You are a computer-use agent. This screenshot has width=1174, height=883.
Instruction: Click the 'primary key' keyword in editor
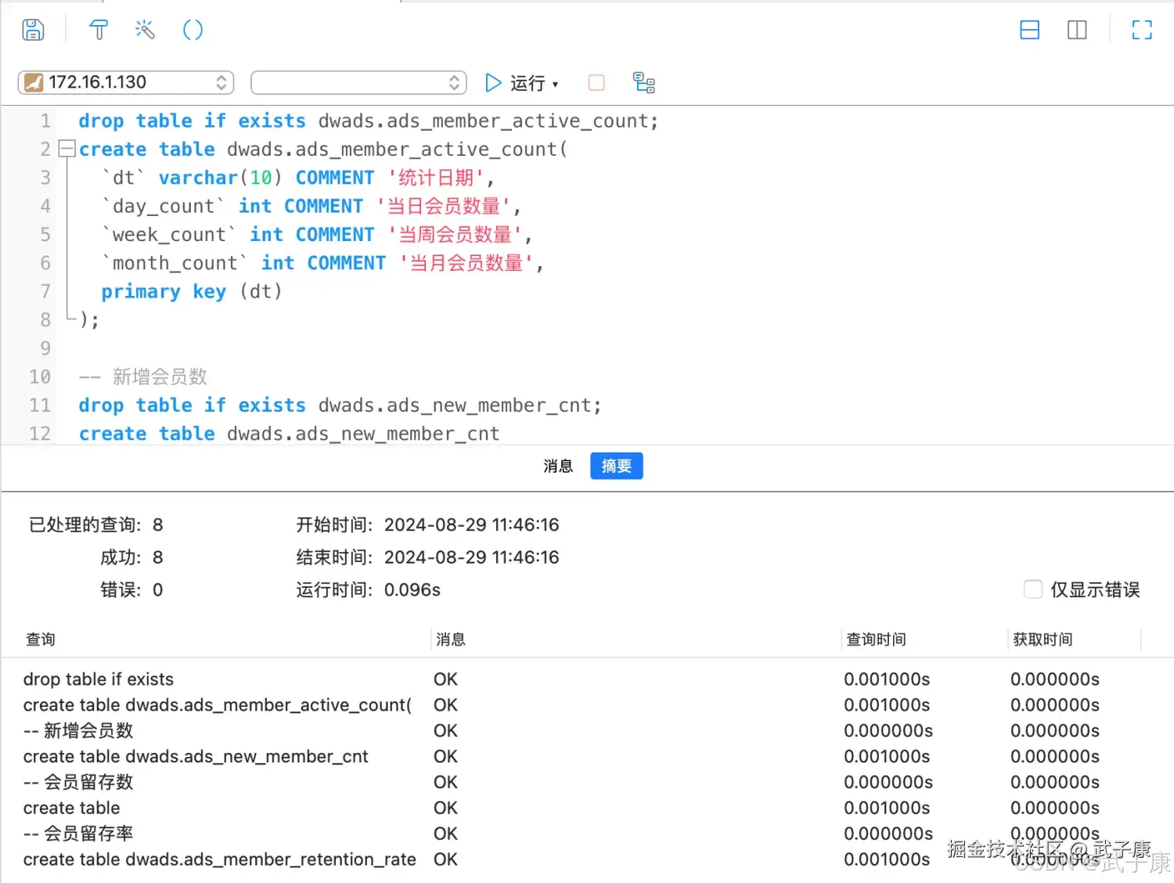point(164,292)
